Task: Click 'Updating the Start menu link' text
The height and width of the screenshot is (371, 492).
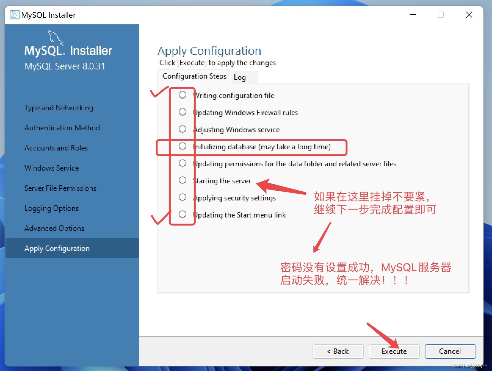Action: click(239, 215)
